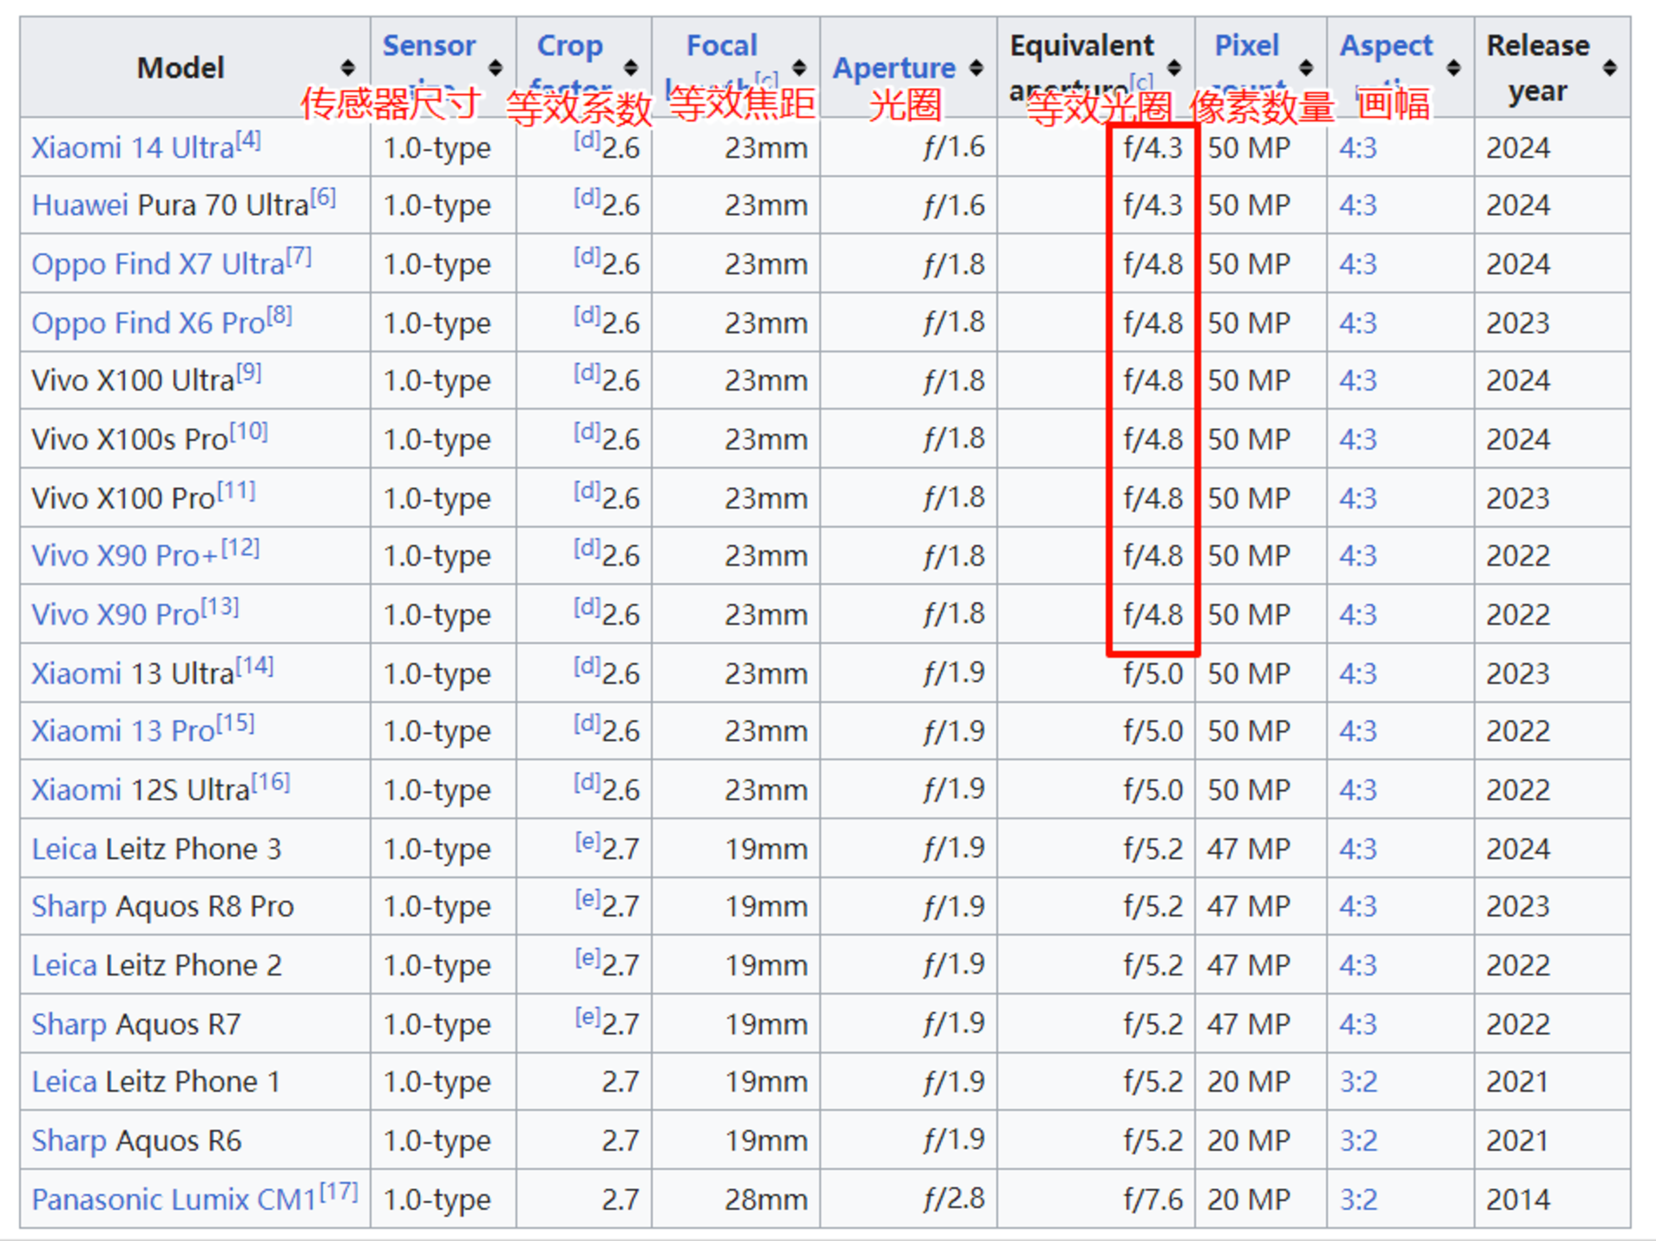Sort table by Model column arrows

coord(348,67)
